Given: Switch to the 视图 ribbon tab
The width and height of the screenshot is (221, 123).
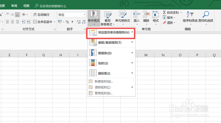Looking at the screenshot, I should click(x=26, y=6).
